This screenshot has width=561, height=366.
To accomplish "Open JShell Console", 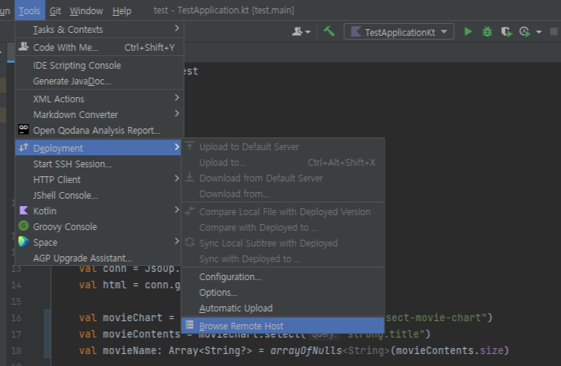I will 98,195.
